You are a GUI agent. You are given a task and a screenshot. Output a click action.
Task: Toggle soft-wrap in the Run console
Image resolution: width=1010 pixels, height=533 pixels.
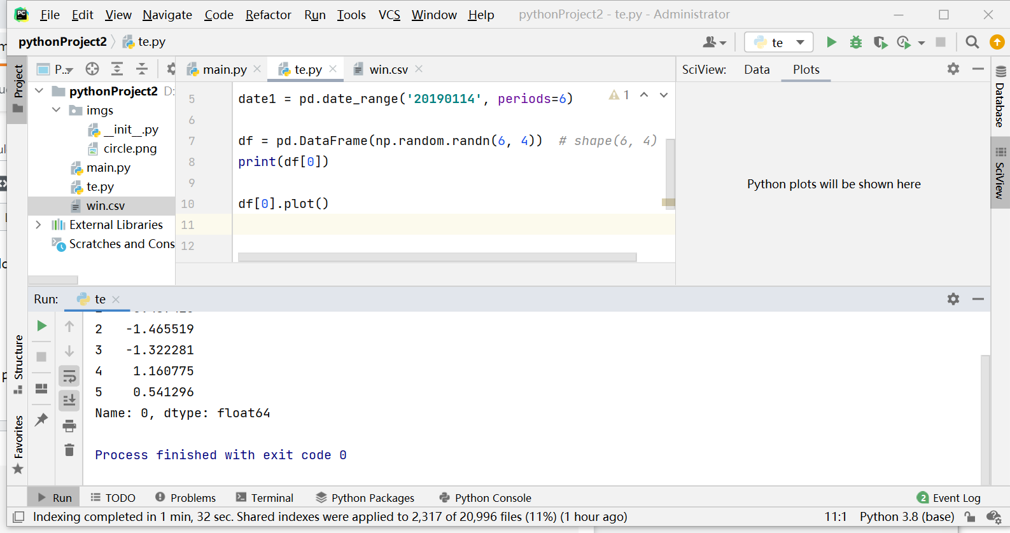[69, 377]
